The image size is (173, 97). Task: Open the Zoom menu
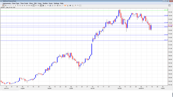pyautogui.click(x=51, y=3)
